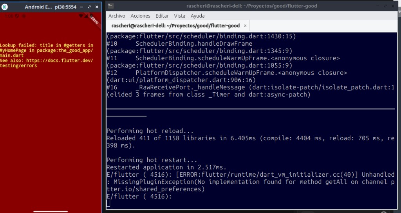The image size is (401, 213).
Task: Click the 'tter.io/shared_preferences)' line
Action: [155, 189]
